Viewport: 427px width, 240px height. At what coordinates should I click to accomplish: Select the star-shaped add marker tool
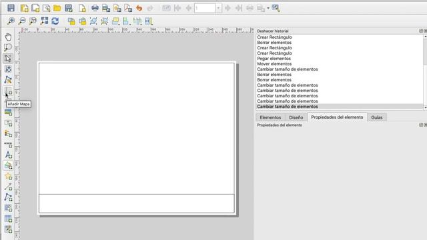tap(8, 176)
